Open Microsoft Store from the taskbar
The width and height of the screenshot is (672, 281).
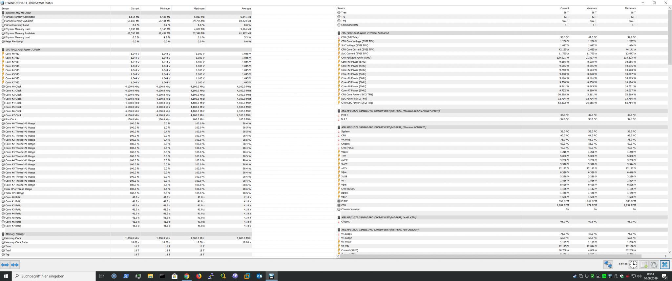[175, 276]
